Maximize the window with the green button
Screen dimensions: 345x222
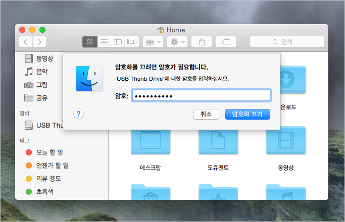[42, 30]
